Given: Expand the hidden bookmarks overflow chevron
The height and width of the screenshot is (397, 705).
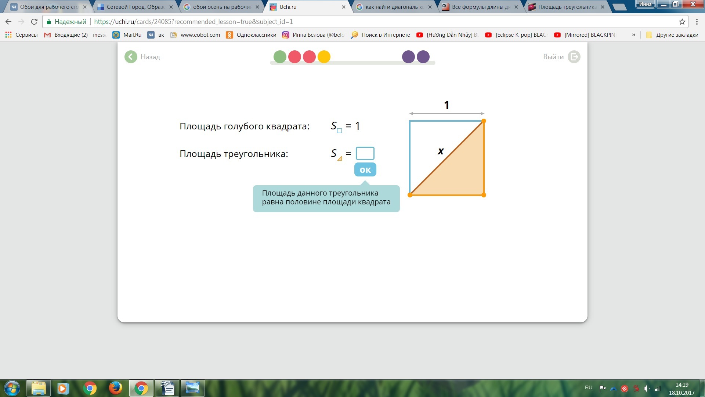Looking at the screenshot, I should pos(633,35).
